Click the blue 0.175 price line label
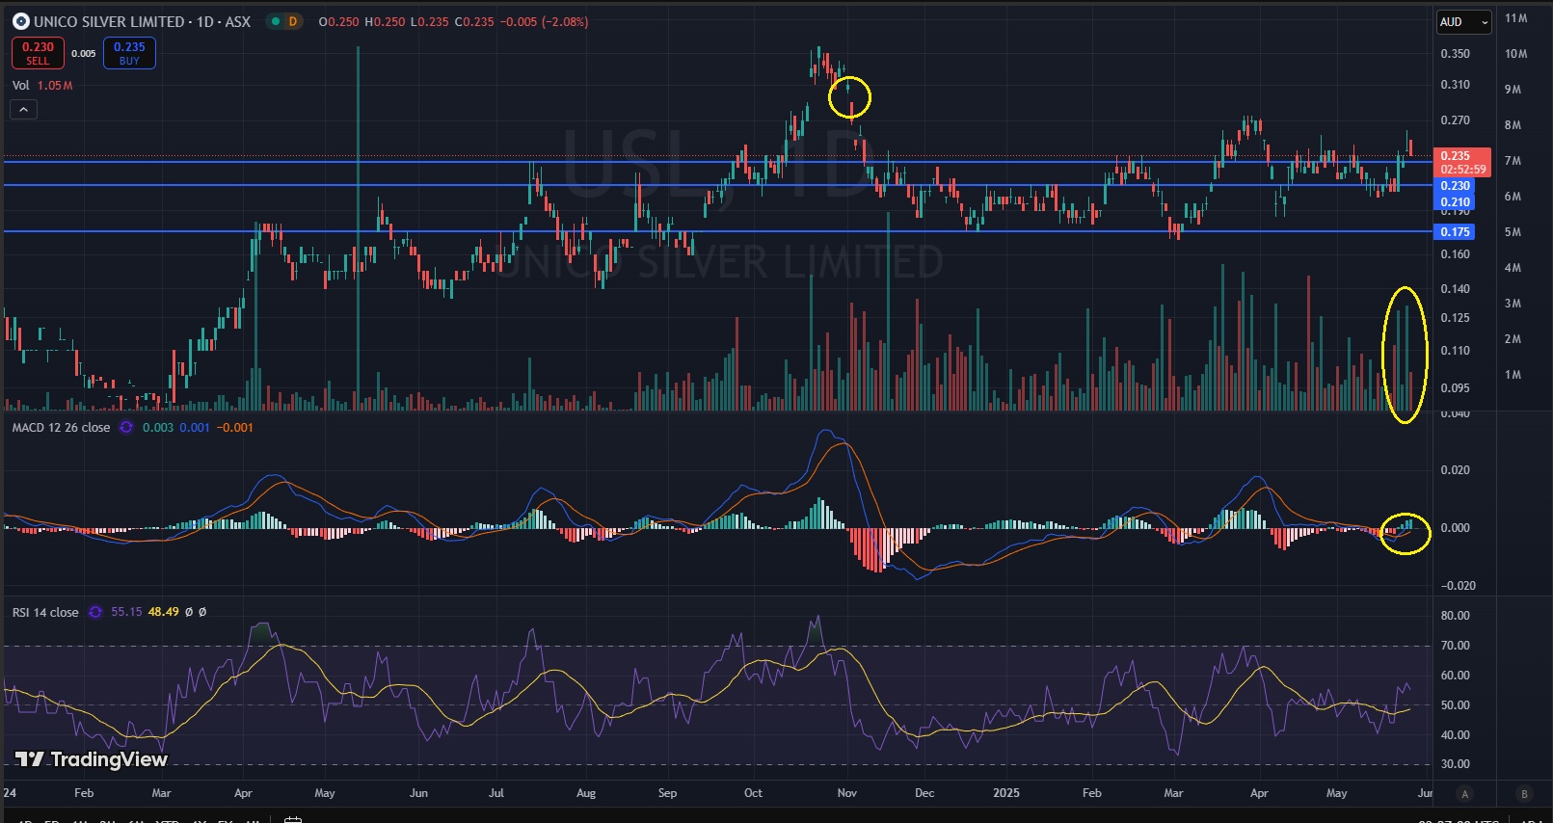The image size is (1553, 823). coord(1455,232)
